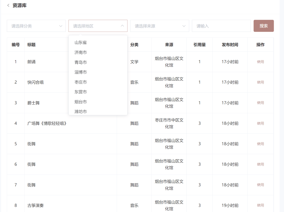Click 使用 for the 古筝演奏 row
The width and height of the screenshot is (284, 212).
tap(260, 205)
